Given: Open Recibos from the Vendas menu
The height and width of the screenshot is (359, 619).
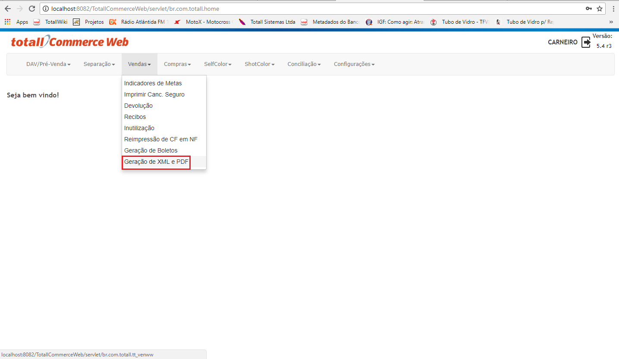Looking at the screenshot, I should (164, 117).
